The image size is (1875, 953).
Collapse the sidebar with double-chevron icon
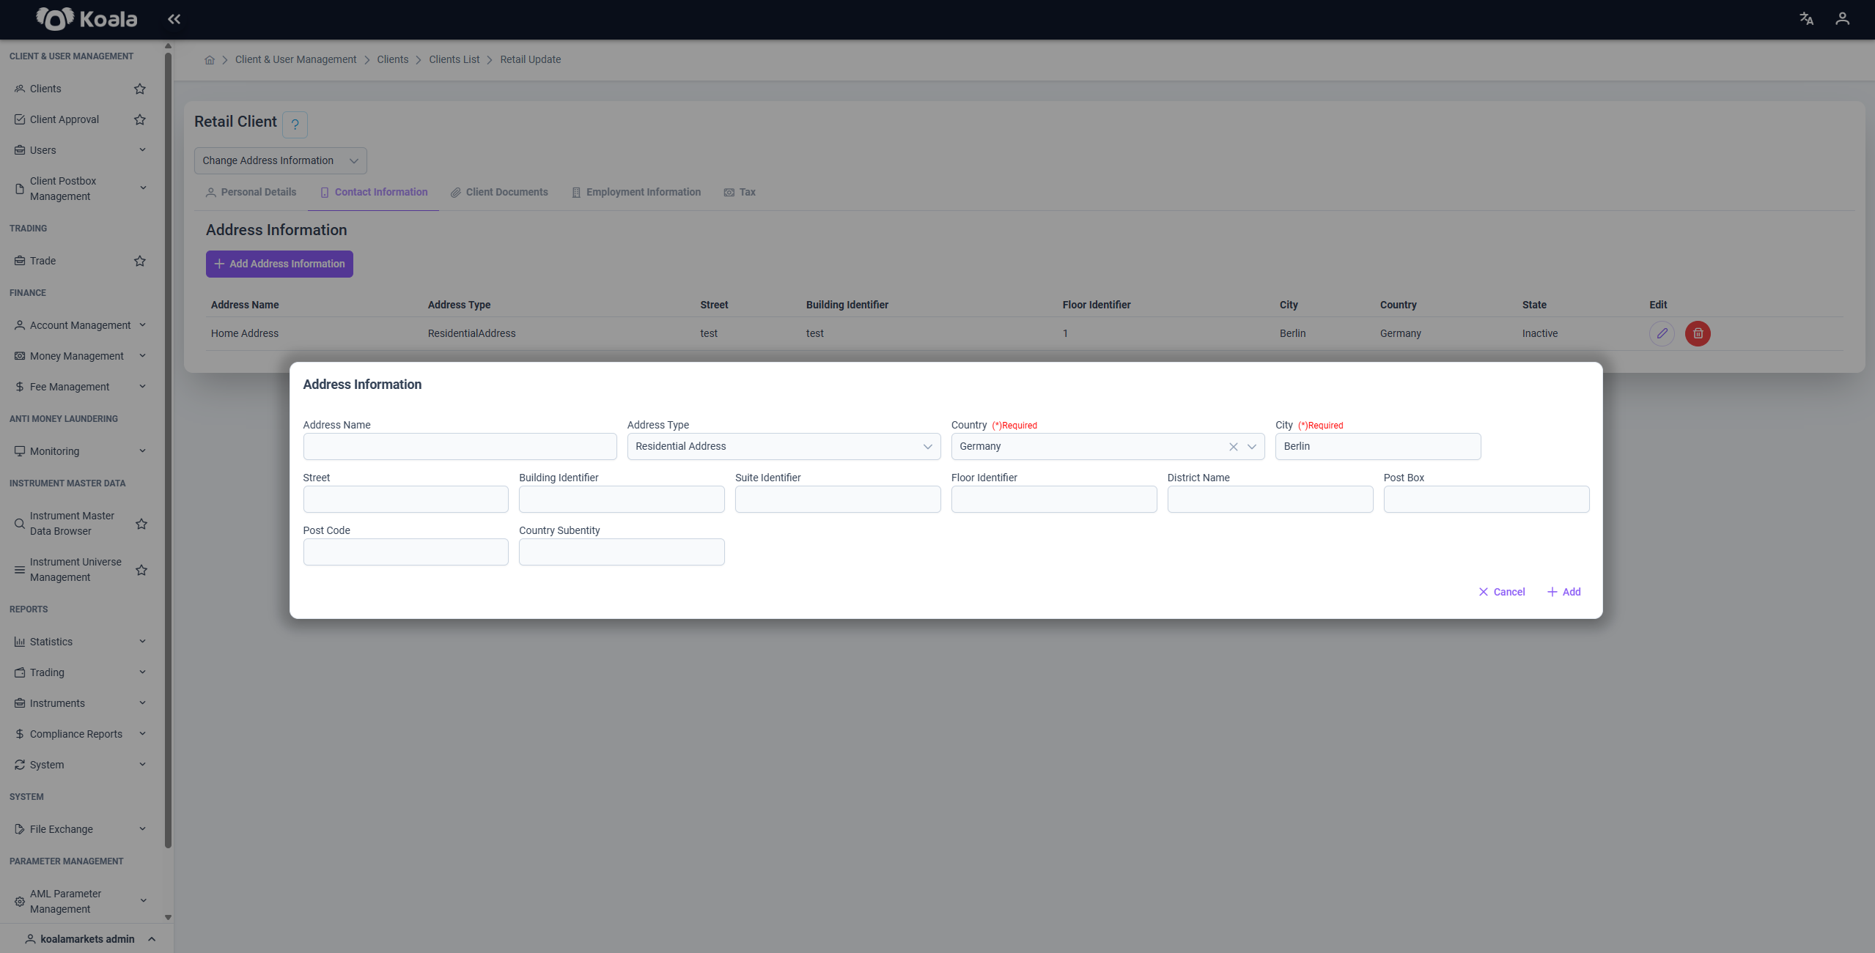174,19
